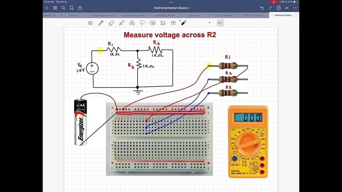The image size is (342, 192).
Task: Tap the multimeter image on the page
Action: (x=248, y=142)
